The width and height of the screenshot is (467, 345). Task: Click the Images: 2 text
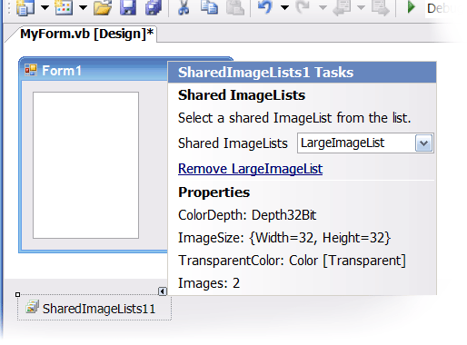209,283
